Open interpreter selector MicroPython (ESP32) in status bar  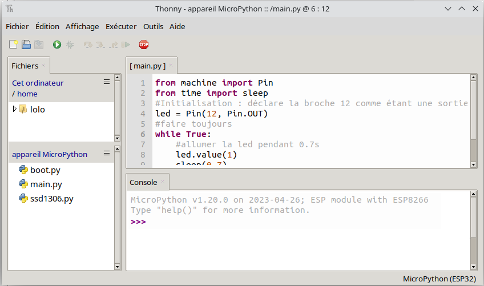point(439,279)
